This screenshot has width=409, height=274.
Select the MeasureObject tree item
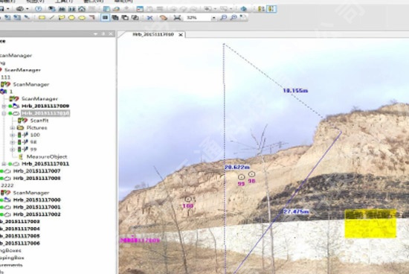pyautogui.click(x=47, y=156)
